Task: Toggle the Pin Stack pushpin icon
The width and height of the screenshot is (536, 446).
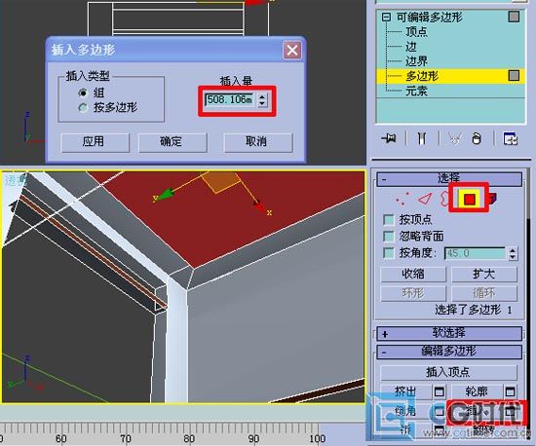Action: tap(389, 138)
